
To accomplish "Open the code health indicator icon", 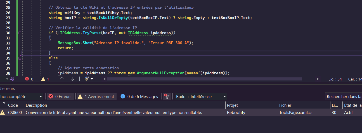I will pos(12,79).
